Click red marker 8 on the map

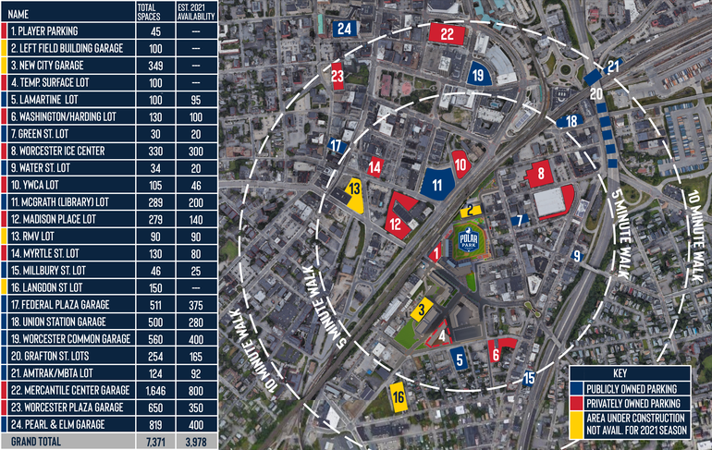(539, 173)
